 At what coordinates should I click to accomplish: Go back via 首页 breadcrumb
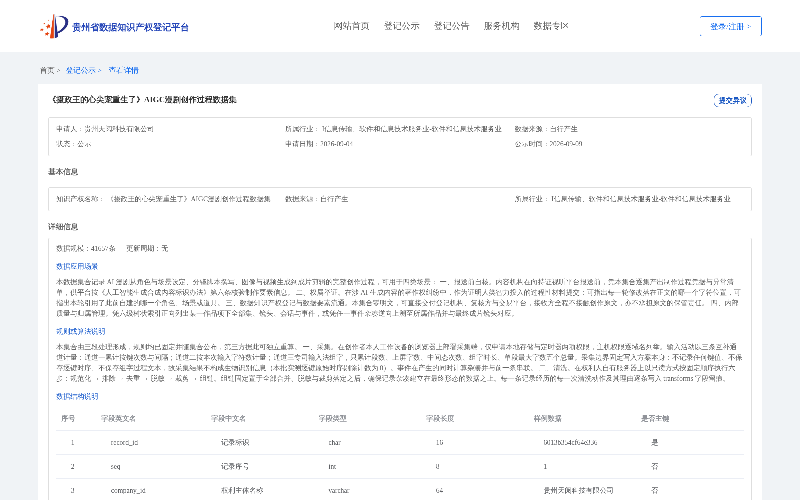(x=47, y=70)
